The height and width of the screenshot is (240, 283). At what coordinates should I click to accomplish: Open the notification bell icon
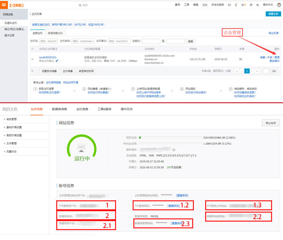click(236, 5)
